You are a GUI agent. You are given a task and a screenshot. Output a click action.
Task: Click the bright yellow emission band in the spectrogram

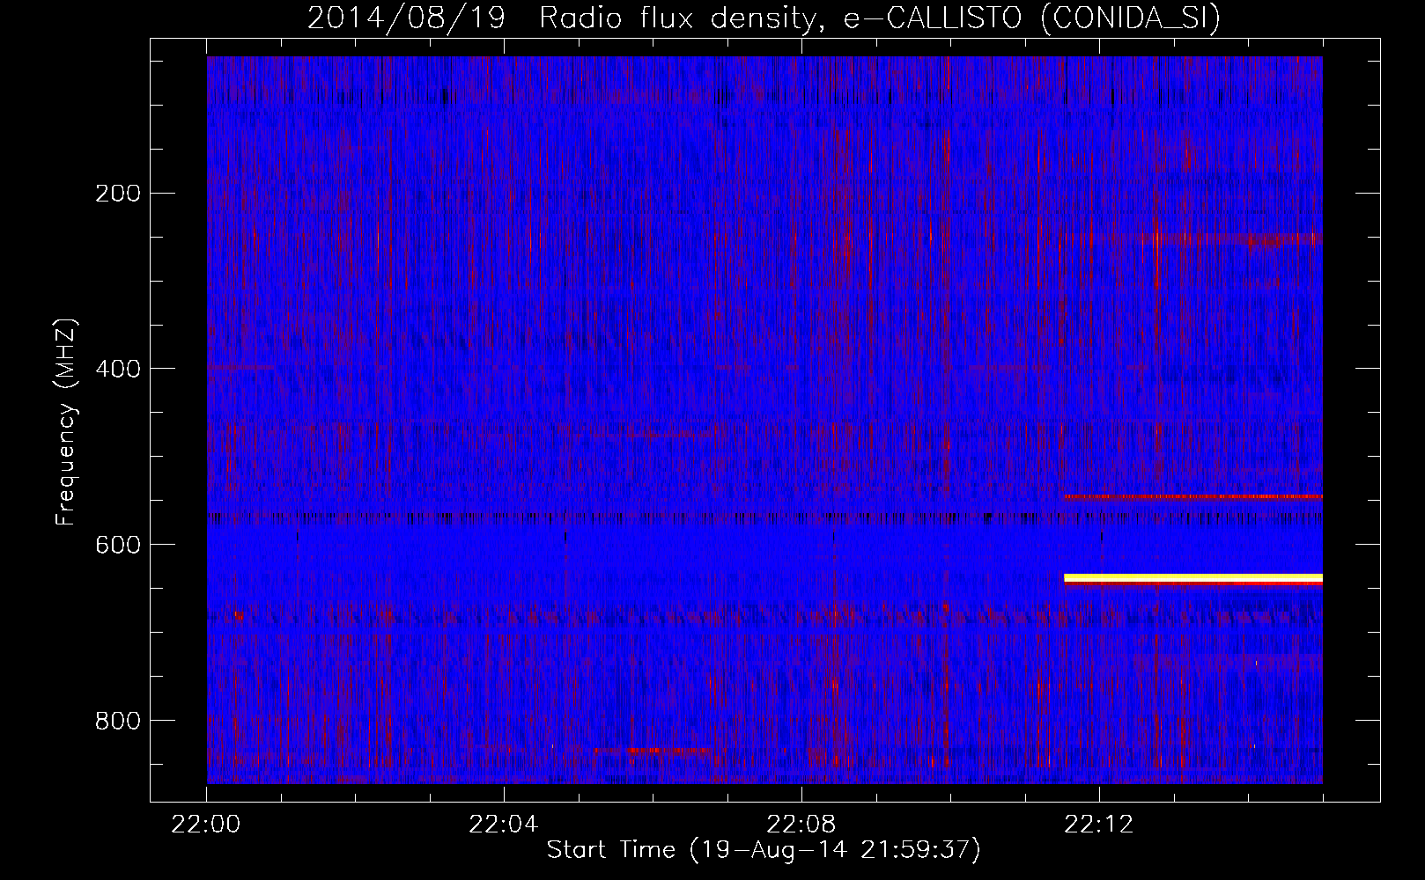(x=1193, y=577)
